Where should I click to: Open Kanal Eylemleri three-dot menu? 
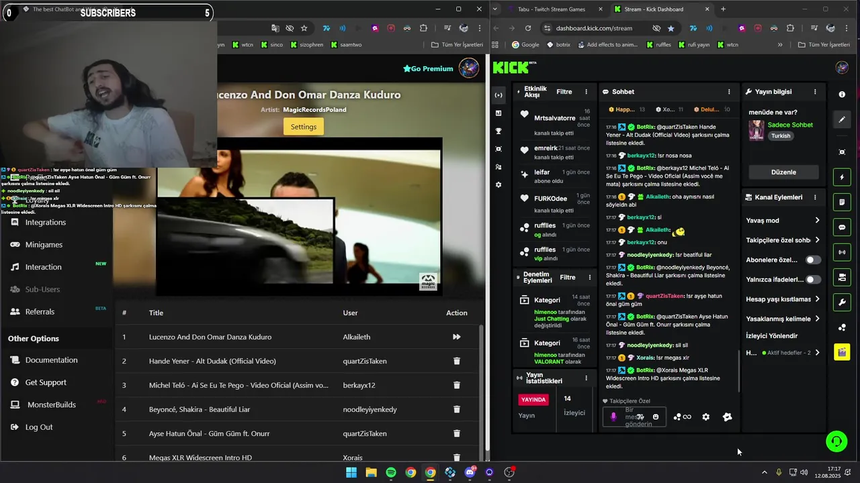click(x=815, y=197)
